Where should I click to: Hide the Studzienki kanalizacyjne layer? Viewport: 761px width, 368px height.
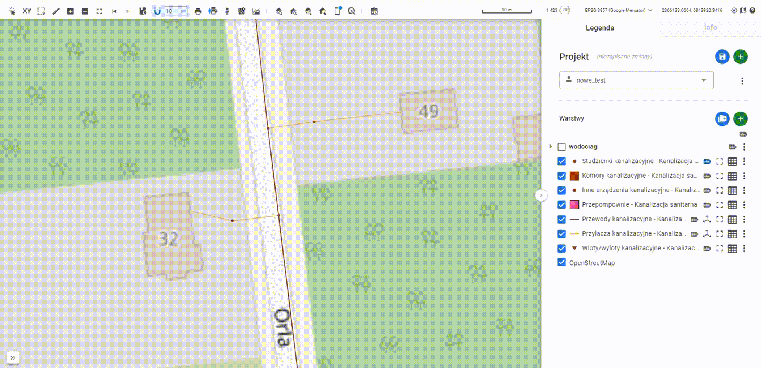coord(562,161)
